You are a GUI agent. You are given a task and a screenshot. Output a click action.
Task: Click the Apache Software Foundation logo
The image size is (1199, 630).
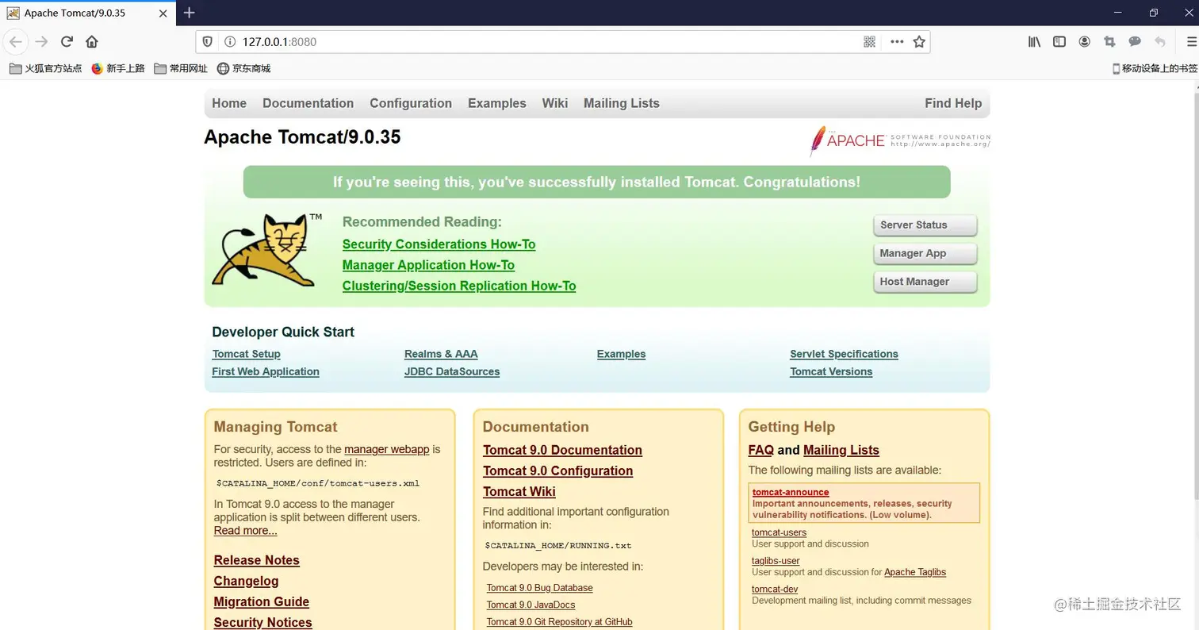pos(900,140)
